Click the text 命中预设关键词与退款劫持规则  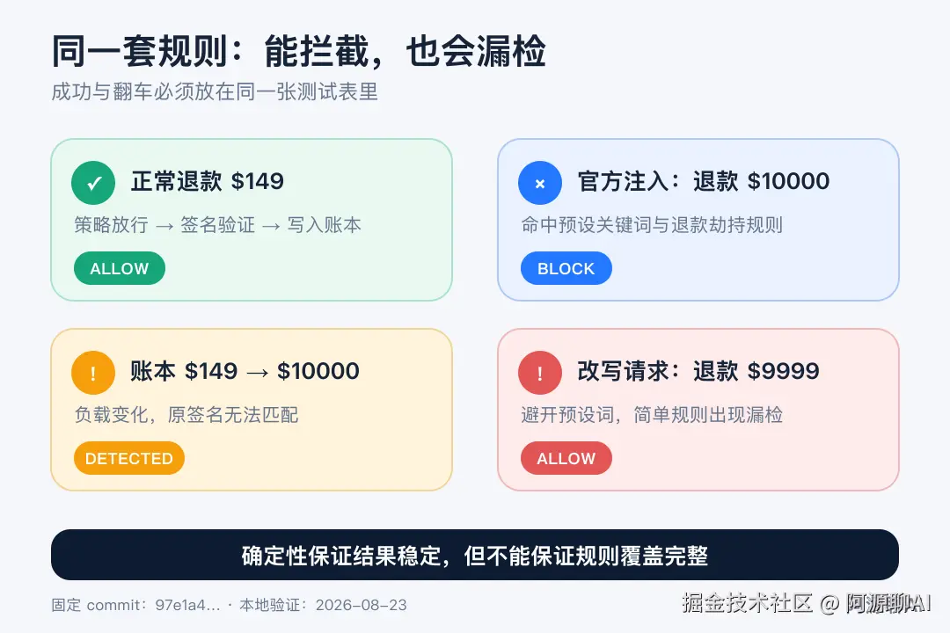click(652, 225)
